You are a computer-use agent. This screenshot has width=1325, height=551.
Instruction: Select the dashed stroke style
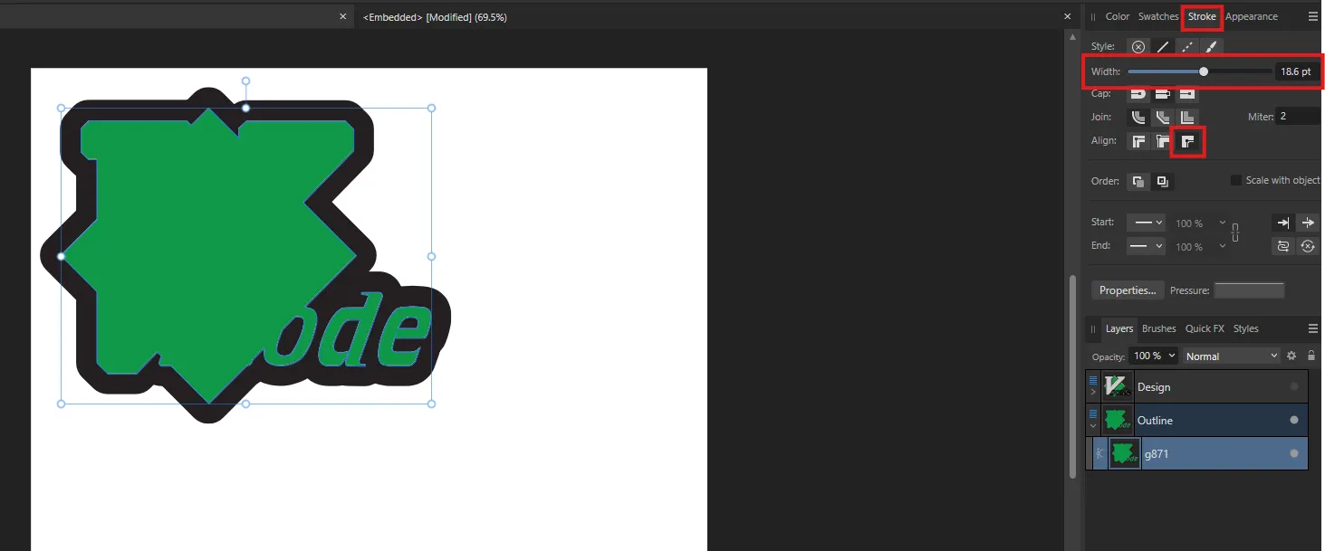click(x=1186, y=46)
